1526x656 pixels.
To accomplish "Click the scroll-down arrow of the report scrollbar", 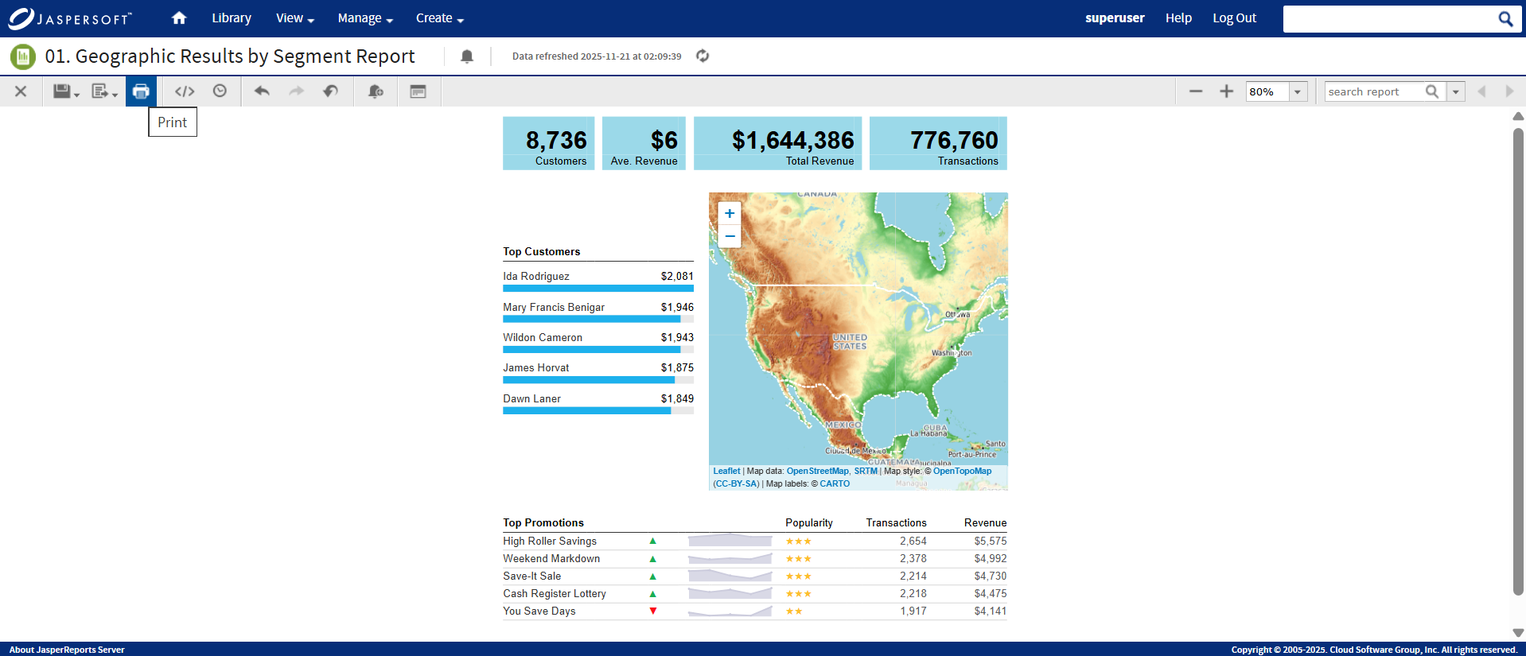I will point(1518,633).
